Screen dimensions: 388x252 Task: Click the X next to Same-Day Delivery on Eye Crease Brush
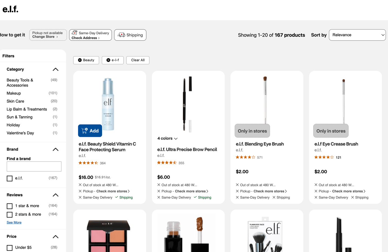point(316,197)
